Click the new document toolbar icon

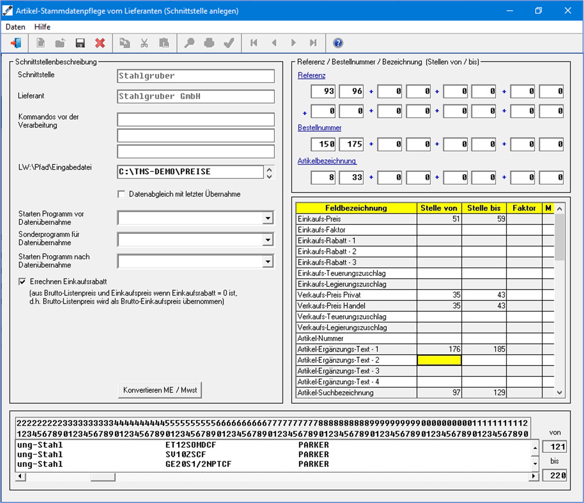(x=41, y=43)
